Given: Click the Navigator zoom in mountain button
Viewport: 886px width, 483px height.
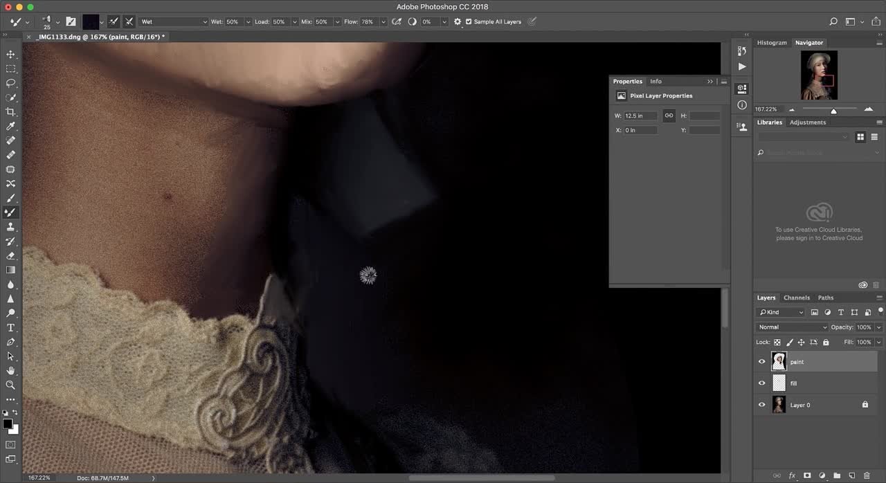Looking at the screenshot, I should tap(869, 109).
